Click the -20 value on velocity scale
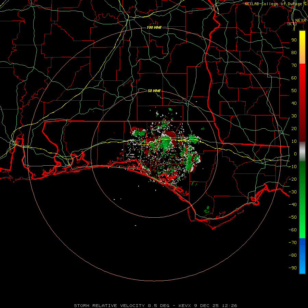 coord(293,179)
